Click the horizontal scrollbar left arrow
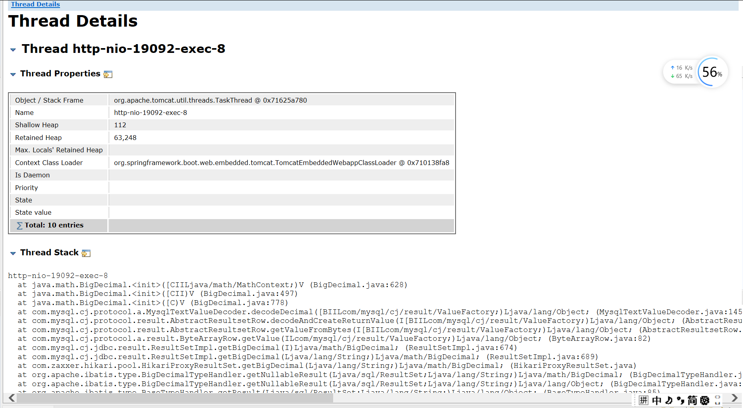The image size is (743, 408). point(12,398)
